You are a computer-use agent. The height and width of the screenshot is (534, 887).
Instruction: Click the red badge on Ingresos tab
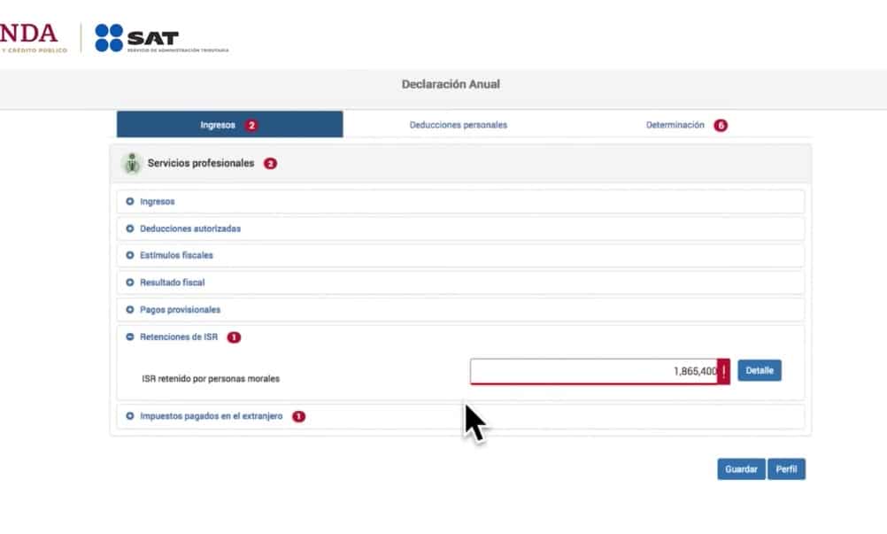pyautogui.click(x=251, y=126)
